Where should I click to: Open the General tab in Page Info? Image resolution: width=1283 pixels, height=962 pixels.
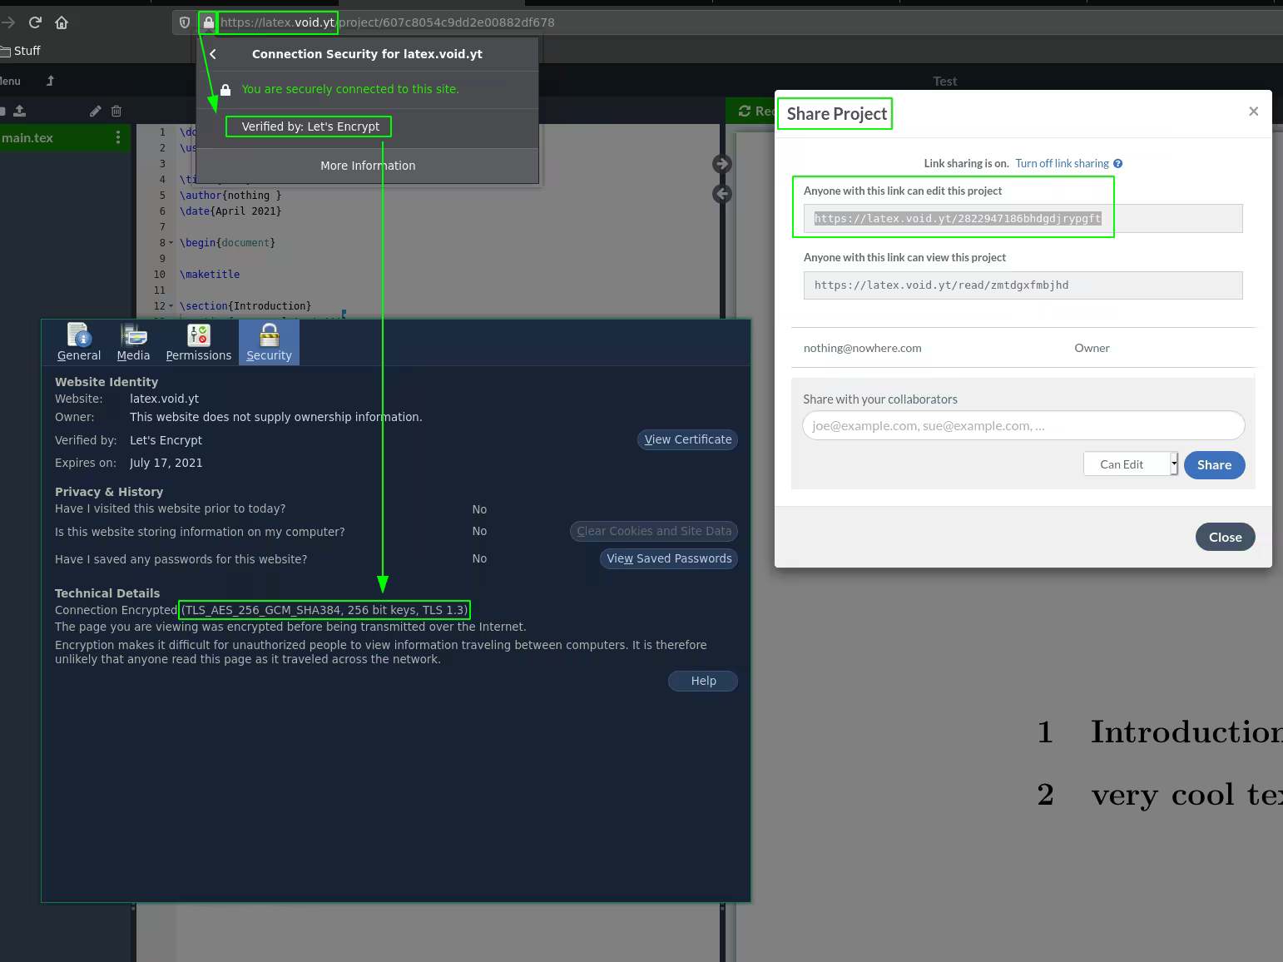tap(79, 342)
